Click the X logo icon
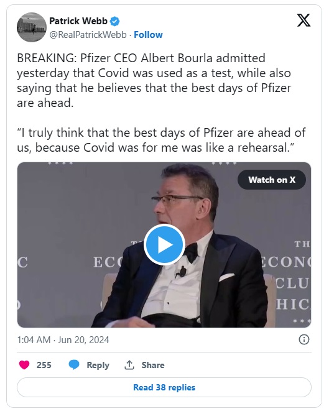This screenshot has height=419, width=329. coord(304,21)
